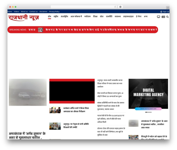177x150 pixels.
Task: Click the website URL pill on the ad
Action: click(x=148, y=109)
